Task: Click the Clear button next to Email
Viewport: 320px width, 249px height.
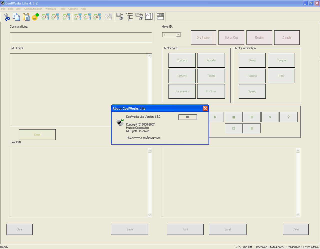Action: (296, 229)
